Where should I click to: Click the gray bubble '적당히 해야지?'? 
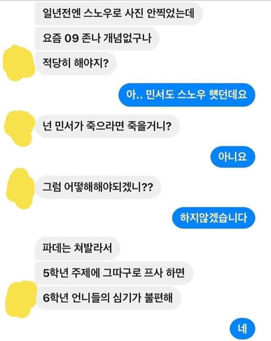[76, 63]
